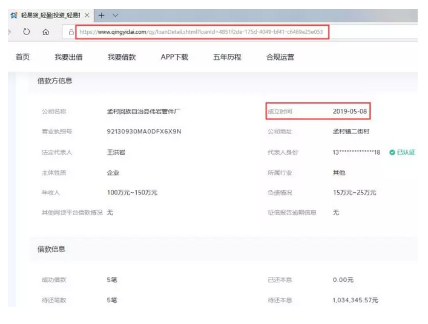This screenshot has height=324, width=428.
Task: Open a new tab with plus icon
Action: 101,15
